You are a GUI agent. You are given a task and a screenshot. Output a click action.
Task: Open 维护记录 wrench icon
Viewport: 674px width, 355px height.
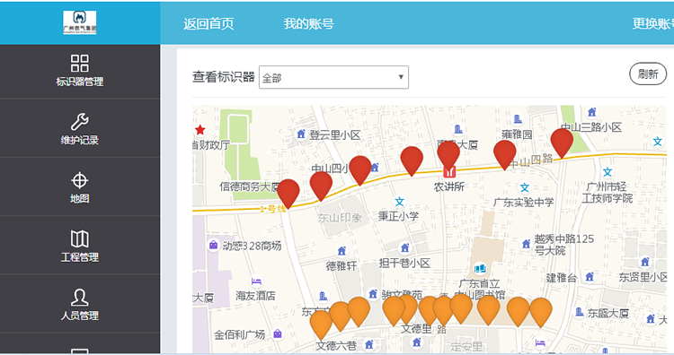coord(79,122)
